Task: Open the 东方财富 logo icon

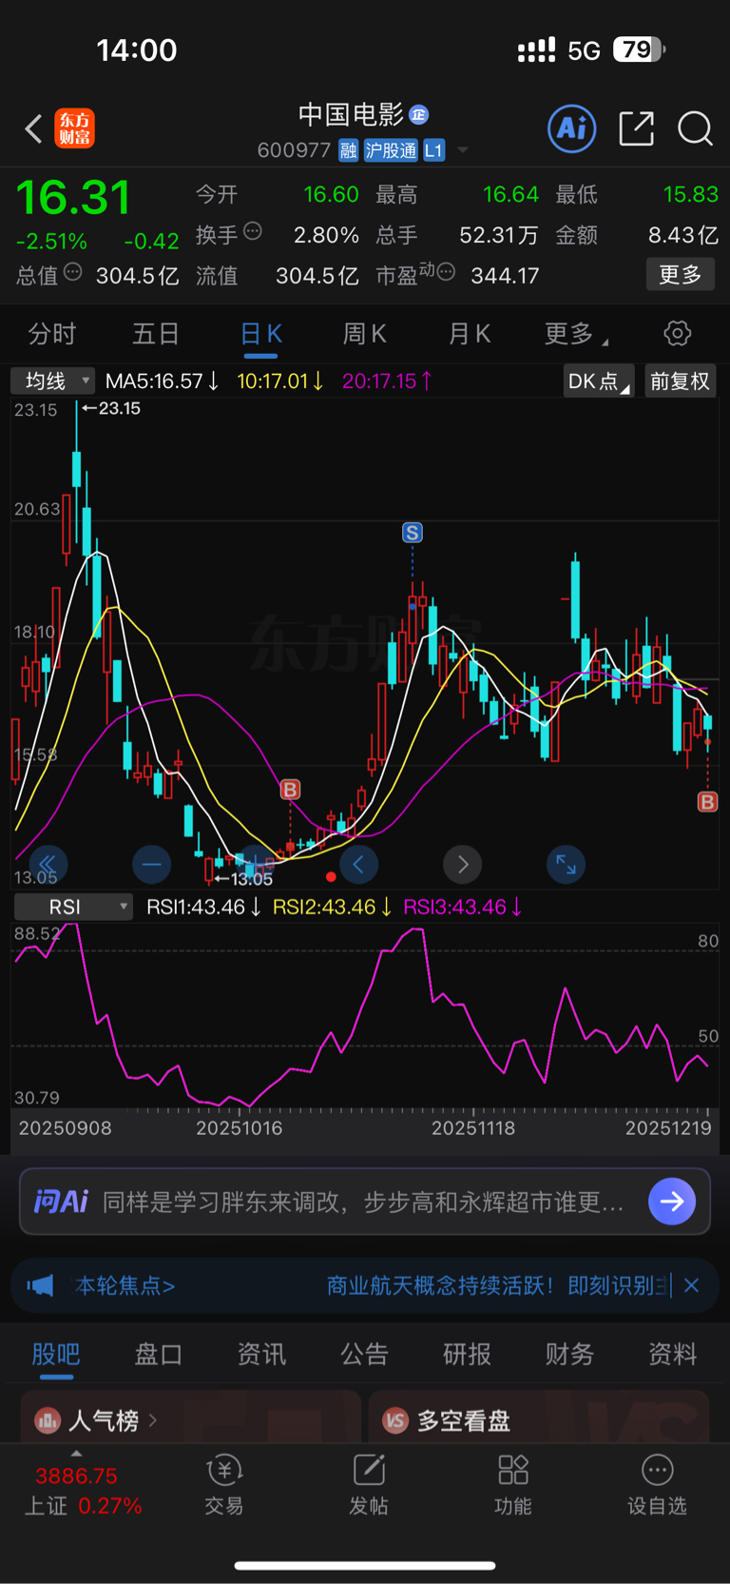Action: click(x=74, y=128)
